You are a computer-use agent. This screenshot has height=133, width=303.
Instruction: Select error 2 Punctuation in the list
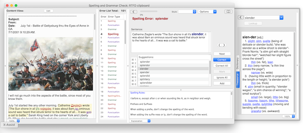tap(112, 25)
